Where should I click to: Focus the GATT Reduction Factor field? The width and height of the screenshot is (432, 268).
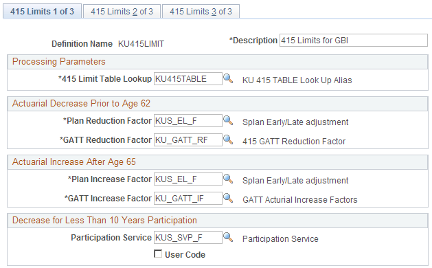pyautogui.click(x=188, y=140)
